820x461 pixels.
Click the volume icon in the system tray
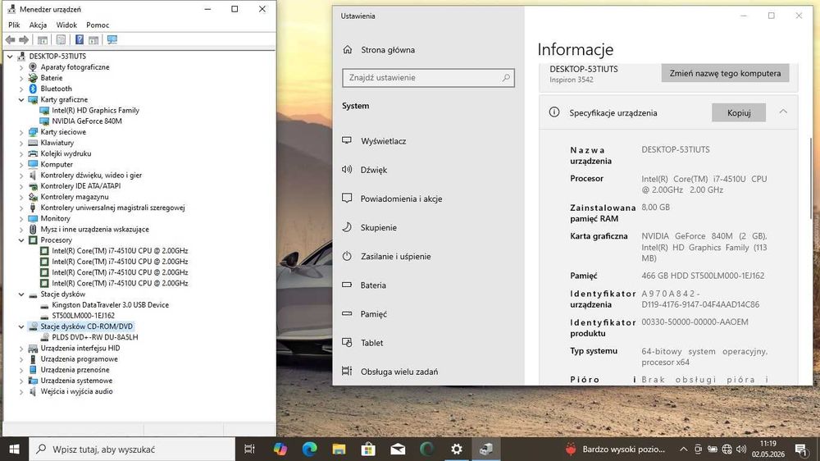(741, 449)
